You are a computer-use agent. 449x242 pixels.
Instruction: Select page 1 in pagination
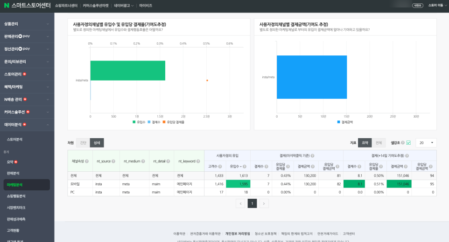[x=253, y=203]
